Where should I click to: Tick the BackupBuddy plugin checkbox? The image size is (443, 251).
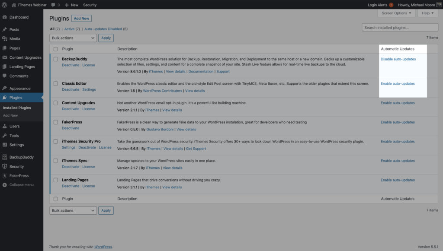pyautogui.click(x=56, y=59)
